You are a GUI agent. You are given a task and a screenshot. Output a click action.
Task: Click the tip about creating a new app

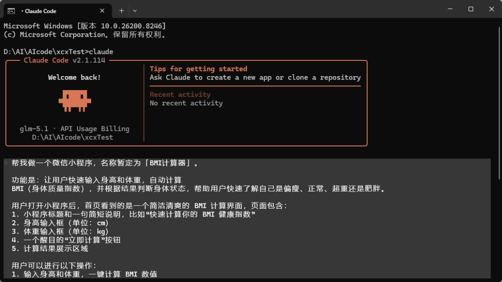click(x=255, y=77)
